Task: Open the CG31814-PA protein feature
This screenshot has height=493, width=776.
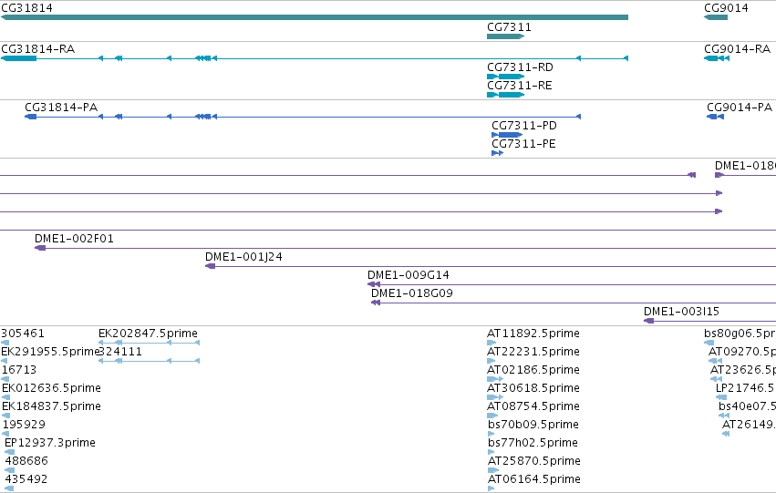Action: [x=303, y=117]
